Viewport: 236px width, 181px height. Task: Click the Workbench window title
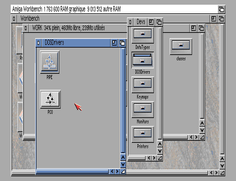pos(30,18)
